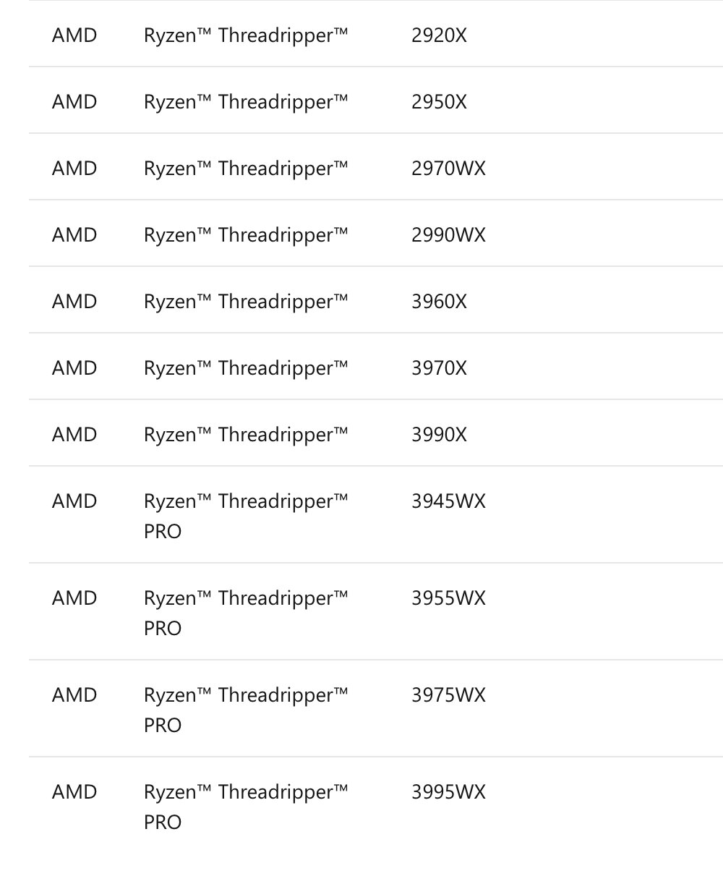Click Ryzen Threadripper text beside 2950X
This screenshot has height=884, width=723.
(246, 101)
